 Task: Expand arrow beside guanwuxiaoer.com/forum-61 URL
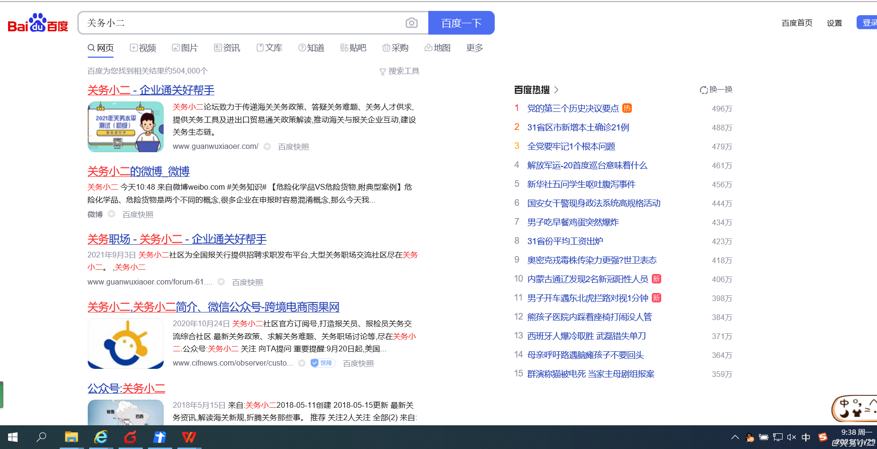221,282
